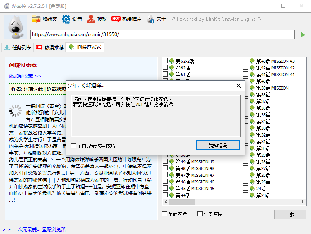Click the book icon of 第36话
The width and height of the screenshot is (311, 234).
click(x=252, y=108)
